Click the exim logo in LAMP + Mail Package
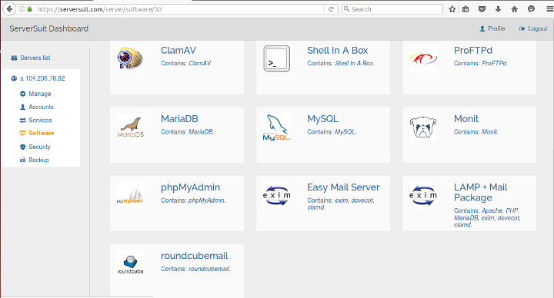554x298 pixels. (423, 196)
